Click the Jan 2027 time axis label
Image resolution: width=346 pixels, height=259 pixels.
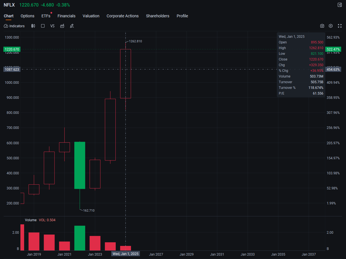156,254
